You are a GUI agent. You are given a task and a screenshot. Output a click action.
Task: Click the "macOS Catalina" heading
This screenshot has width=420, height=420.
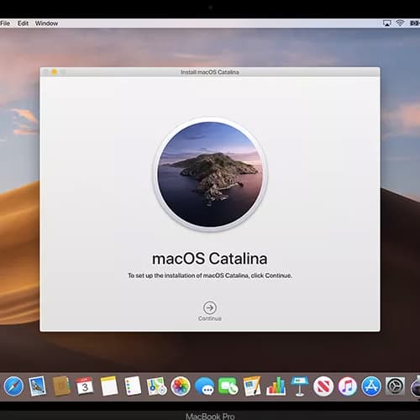tap(210, 258)
